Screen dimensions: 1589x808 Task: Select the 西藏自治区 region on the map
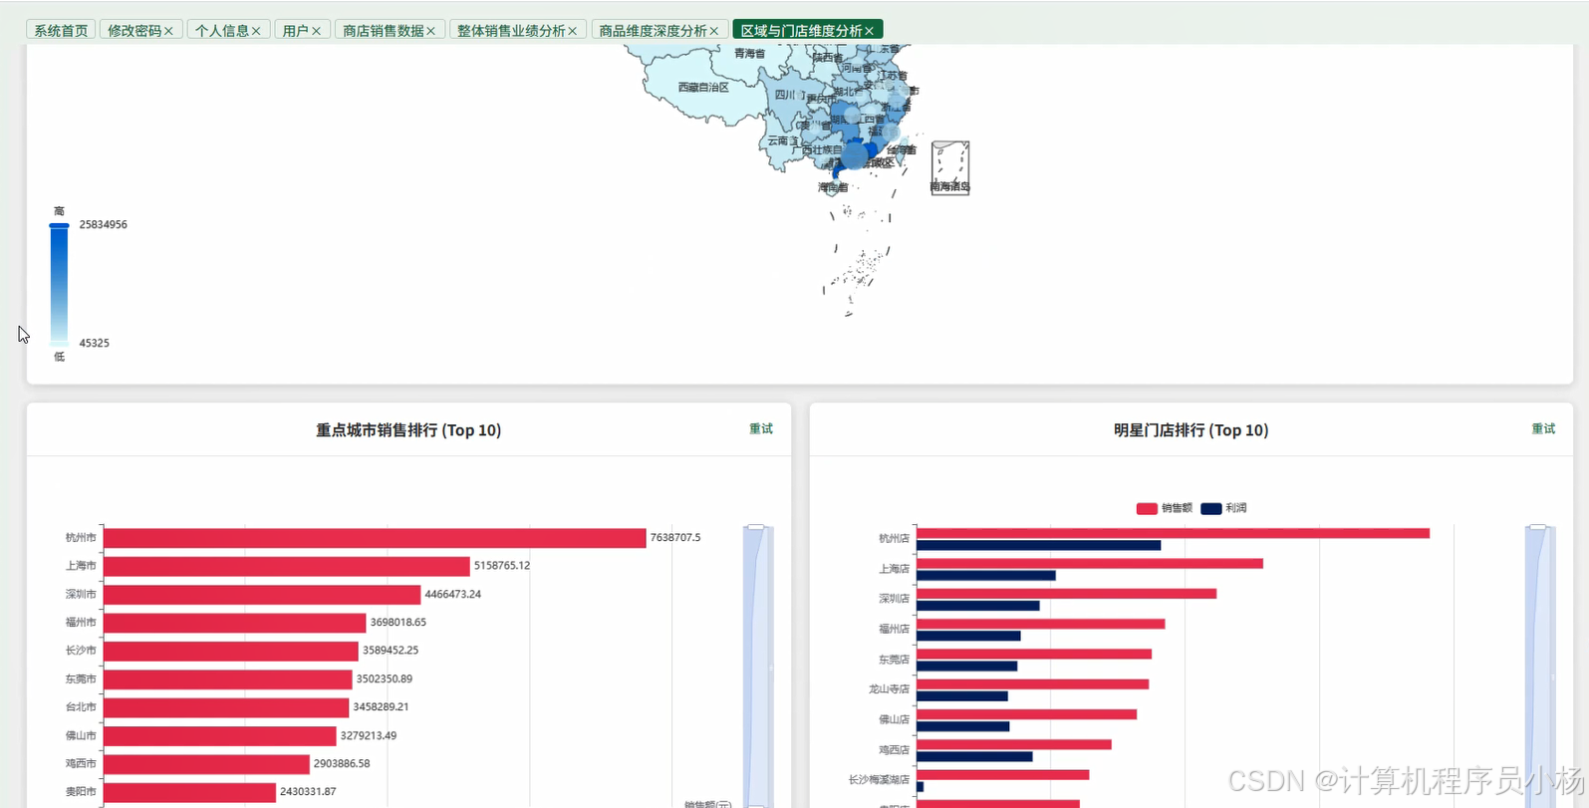click(x=703, y=88)
